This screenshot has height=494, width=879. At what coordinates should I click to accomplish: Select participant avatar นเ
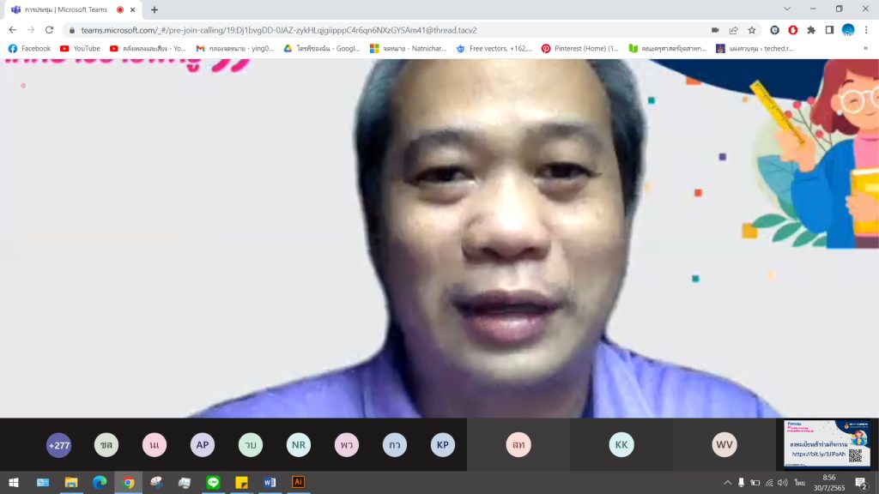[x=155, y=445]
